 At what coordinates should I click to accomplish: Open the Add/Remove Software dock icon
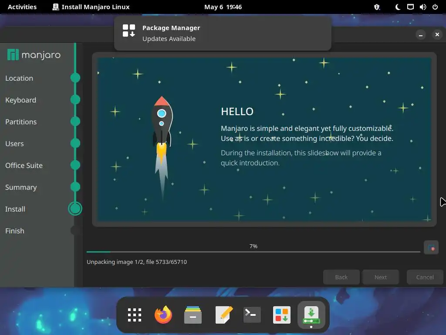[282, 315]
